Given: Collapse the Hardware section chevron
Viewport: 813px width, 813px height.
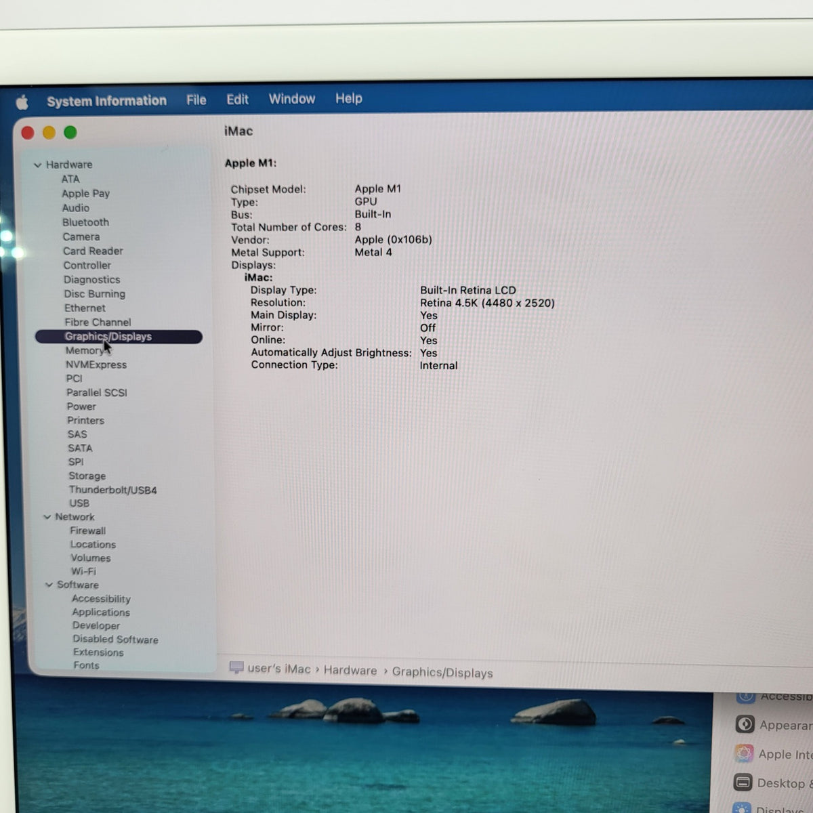Looking at the screenshot, I should point(38,165).
